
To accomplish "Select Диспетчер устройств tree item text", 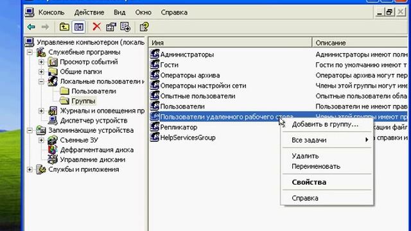I will click(x=94, y=121).
